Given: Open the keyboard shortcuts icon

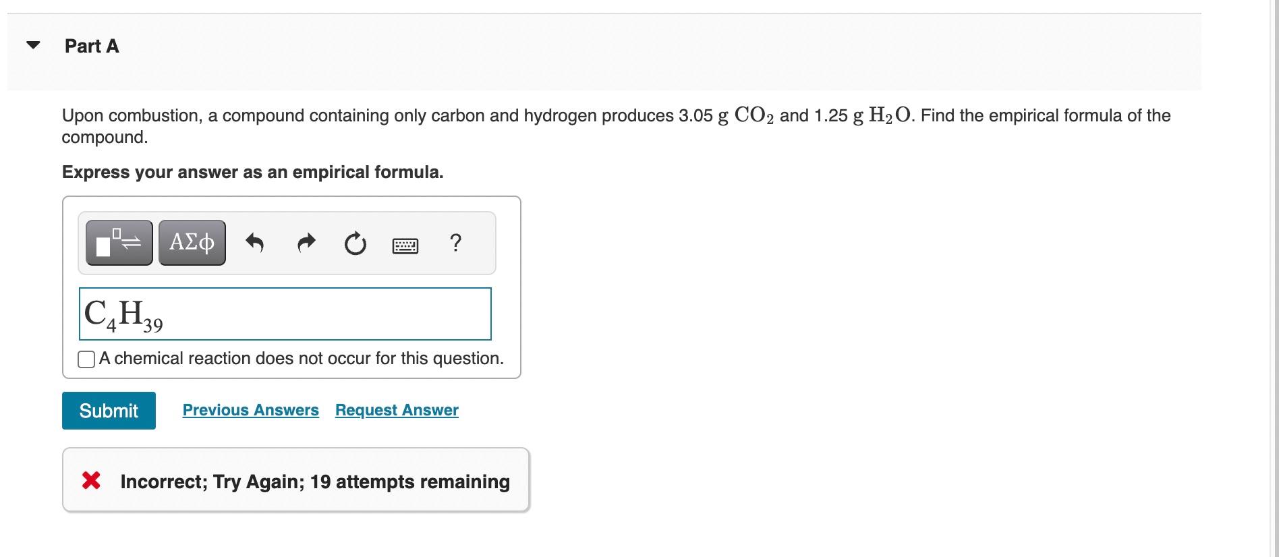Looking at the screenshot, I should pos(405,246).
